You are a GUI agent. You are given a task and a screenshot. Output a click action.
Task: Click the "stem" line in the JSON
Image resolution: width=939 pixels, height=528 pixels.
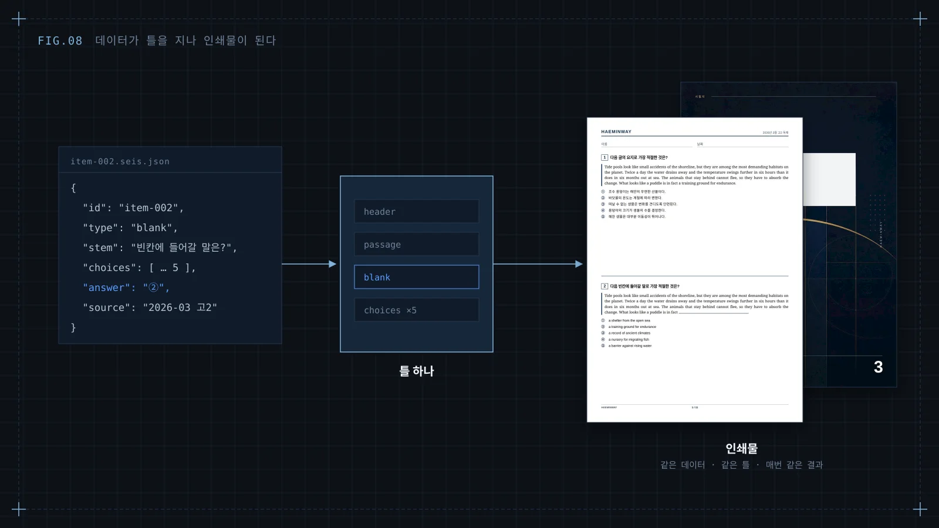(x=160, y=248)
